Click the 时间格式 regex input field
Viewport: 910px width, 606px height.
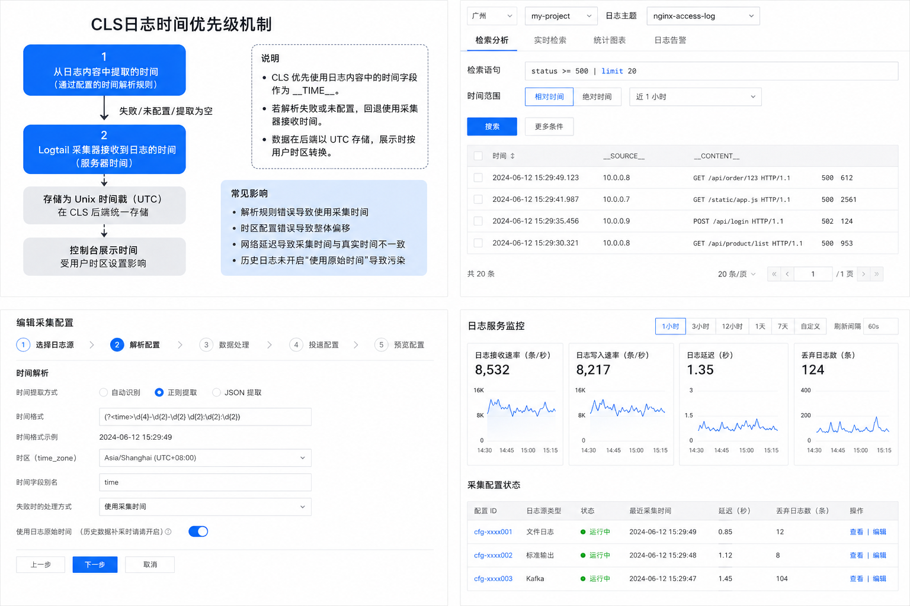click(205, 417)
